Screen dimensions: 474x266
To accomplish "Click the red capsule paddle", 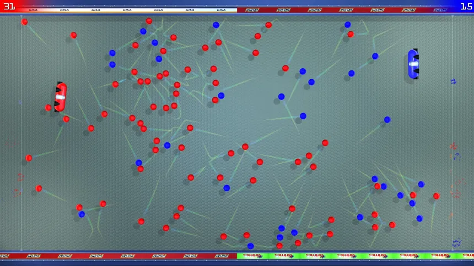I will coord(61,97).
